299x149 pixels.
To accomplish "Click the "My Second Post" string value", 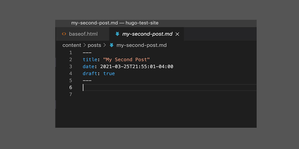I will pos(126,60).
